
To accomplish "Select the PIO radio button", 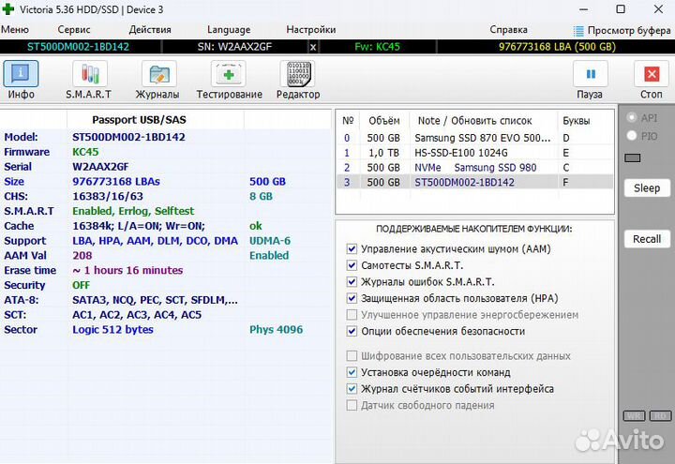I will [x=632, y=136].
